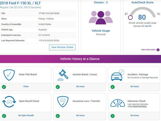Screen dimensions: 161x121
Task: Select the State Title Brand heading
Action: pyautogui.click(x=28, y=74)
